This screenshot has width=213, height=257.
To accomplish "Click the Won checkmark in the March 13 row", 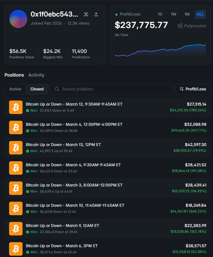I will (x=28, y=151).
